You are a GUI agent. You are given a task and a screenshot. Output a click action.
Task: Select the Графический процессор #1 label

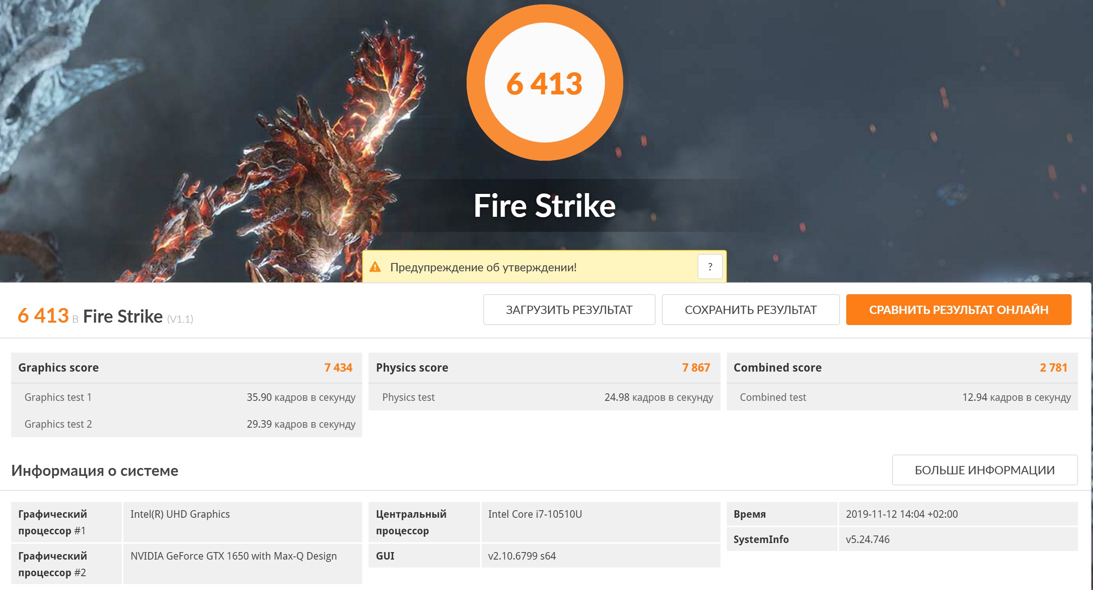[x=53, y=522]
